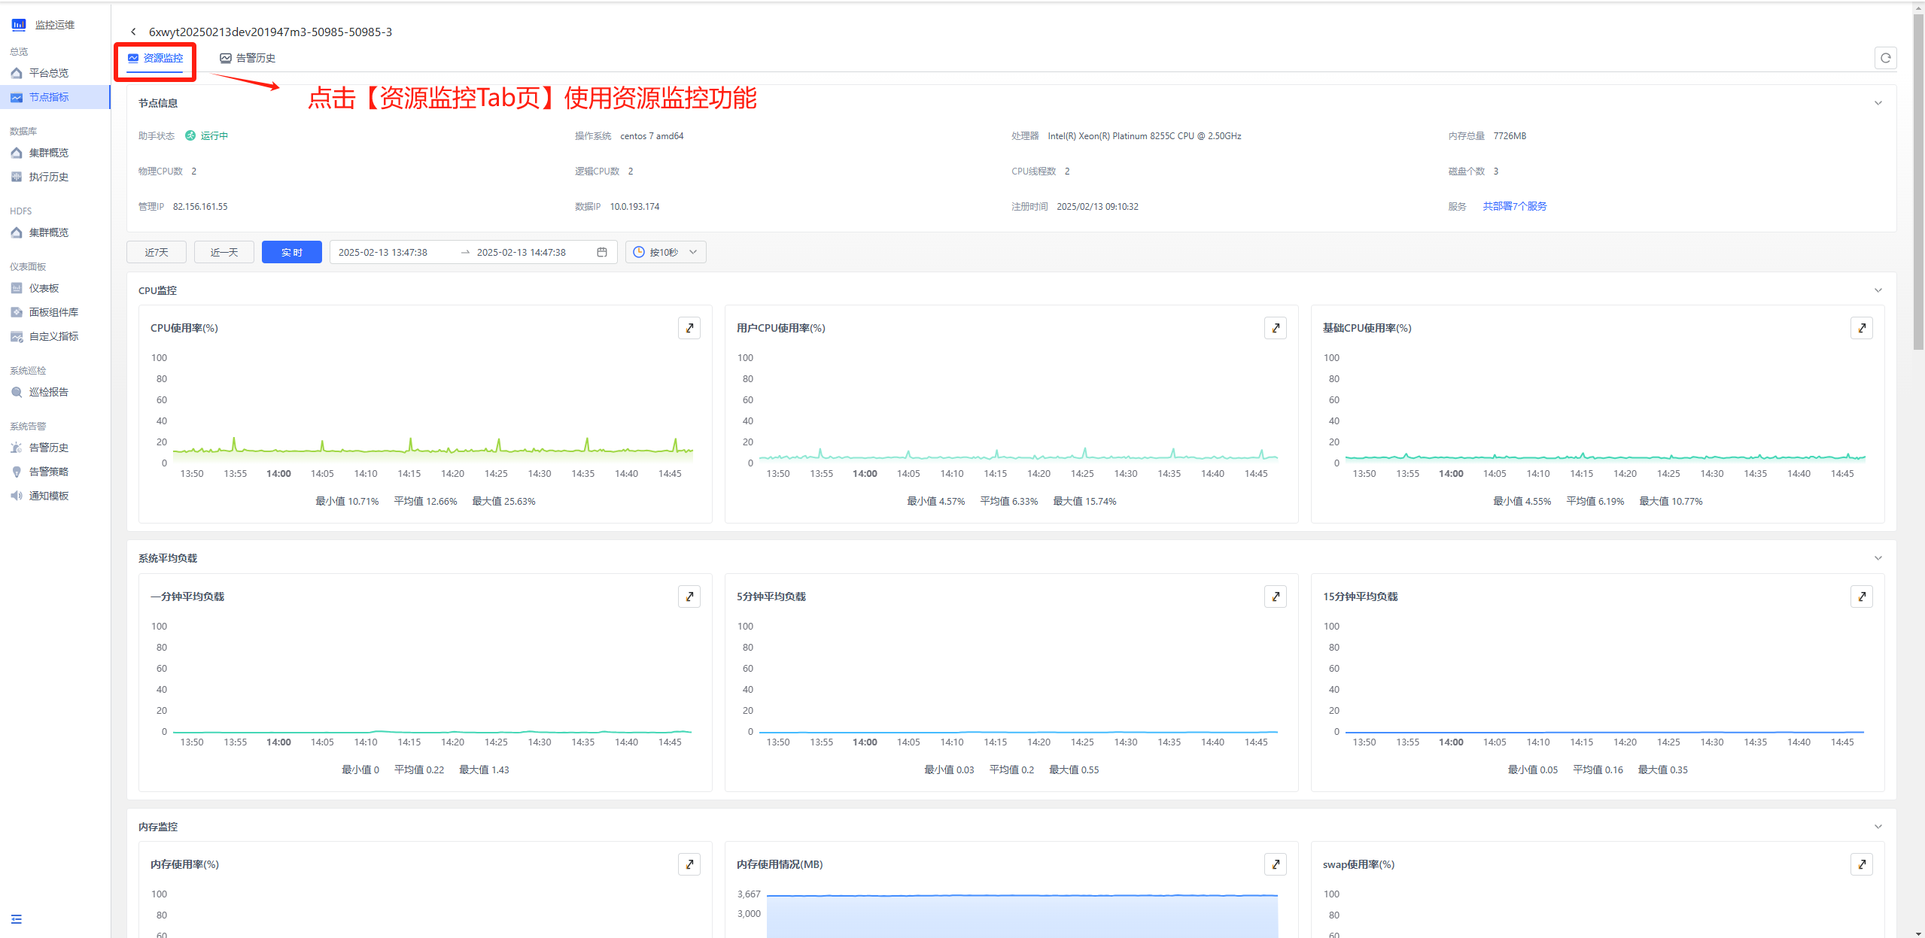The width and height of the screenshot is (1925, 938).
Task: Click the 运行中 status text
Action: pyautogui.click(x=214, y=136)
